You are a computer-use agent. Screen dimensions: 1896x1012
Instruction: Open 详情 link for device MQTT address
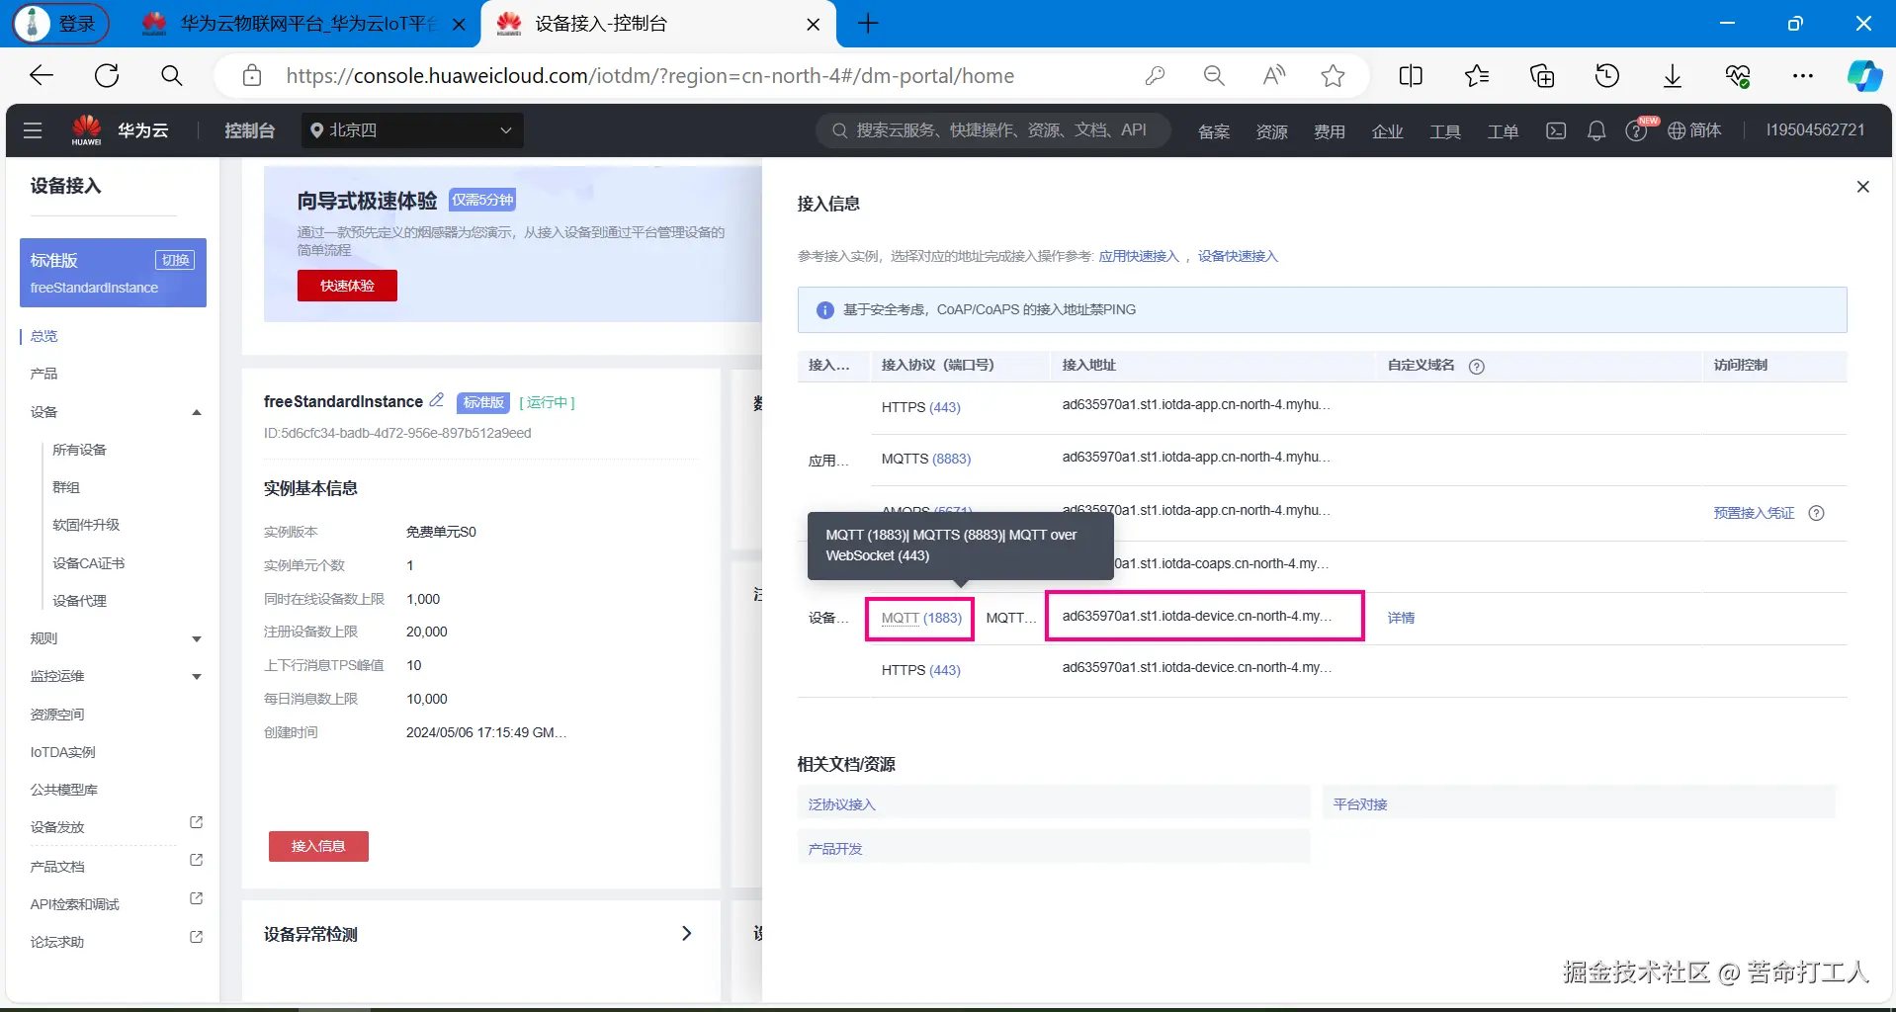[x=1401, y=618]
